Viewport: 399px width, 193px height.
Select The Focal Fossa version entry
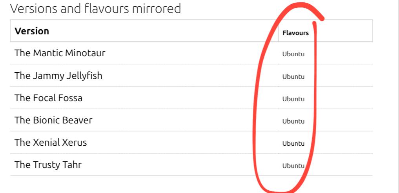point(48,98)
